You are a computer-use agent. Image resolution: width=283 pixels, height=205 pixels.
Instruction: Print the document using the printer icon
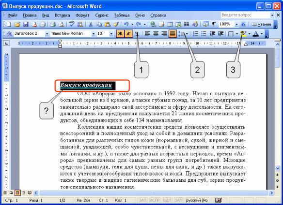tap(53, 24)
